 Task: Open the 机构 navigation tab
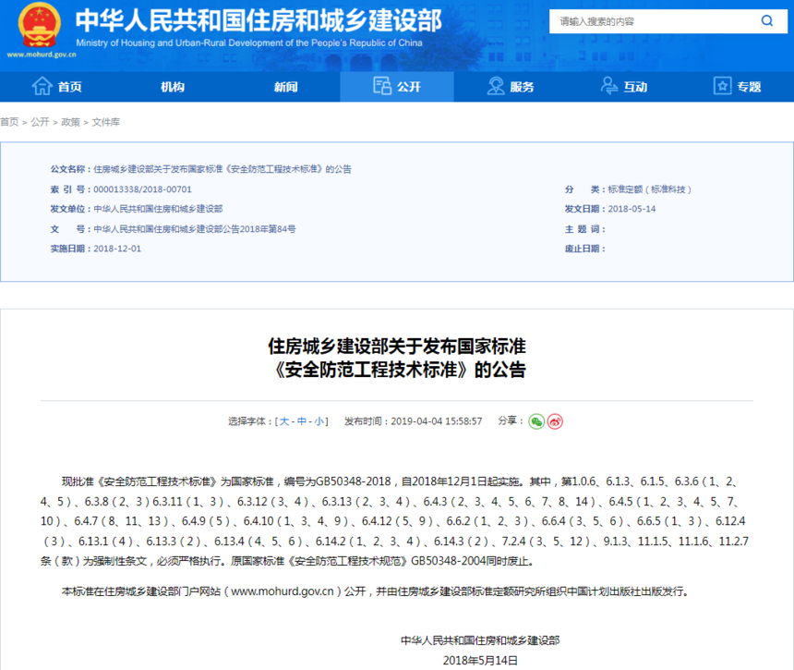pyautogui.click(x=173, y=87)
